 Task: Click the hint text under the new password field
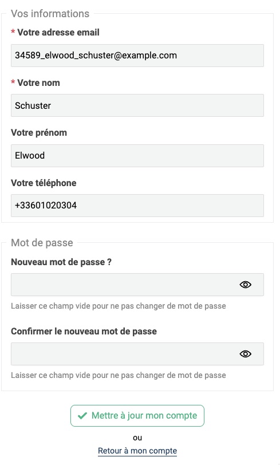tap(119, 306)
